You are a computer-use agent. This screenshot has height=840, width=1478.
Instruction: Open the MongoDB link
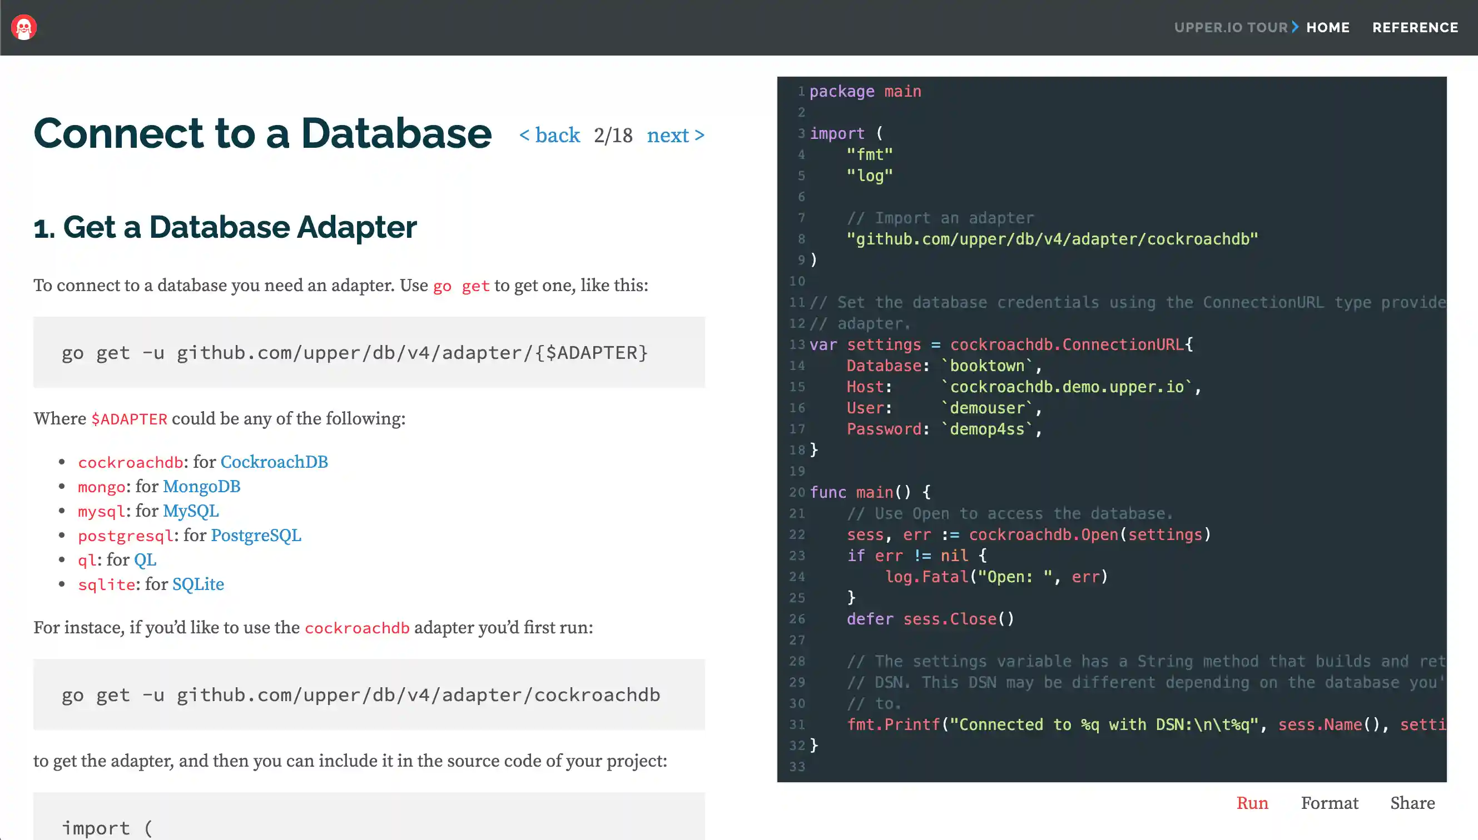tap(201, 486)
